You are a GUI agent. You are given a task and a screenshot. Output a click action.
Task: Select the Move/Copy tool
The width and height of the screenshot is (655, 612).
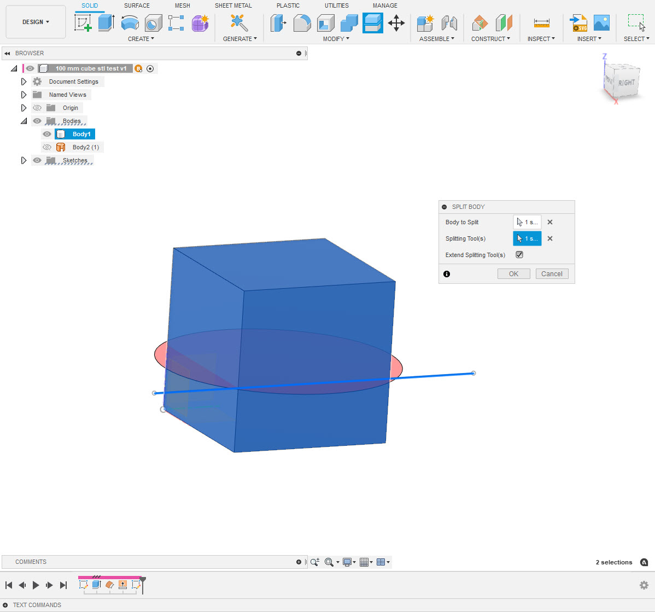click(x=396, y=24)
